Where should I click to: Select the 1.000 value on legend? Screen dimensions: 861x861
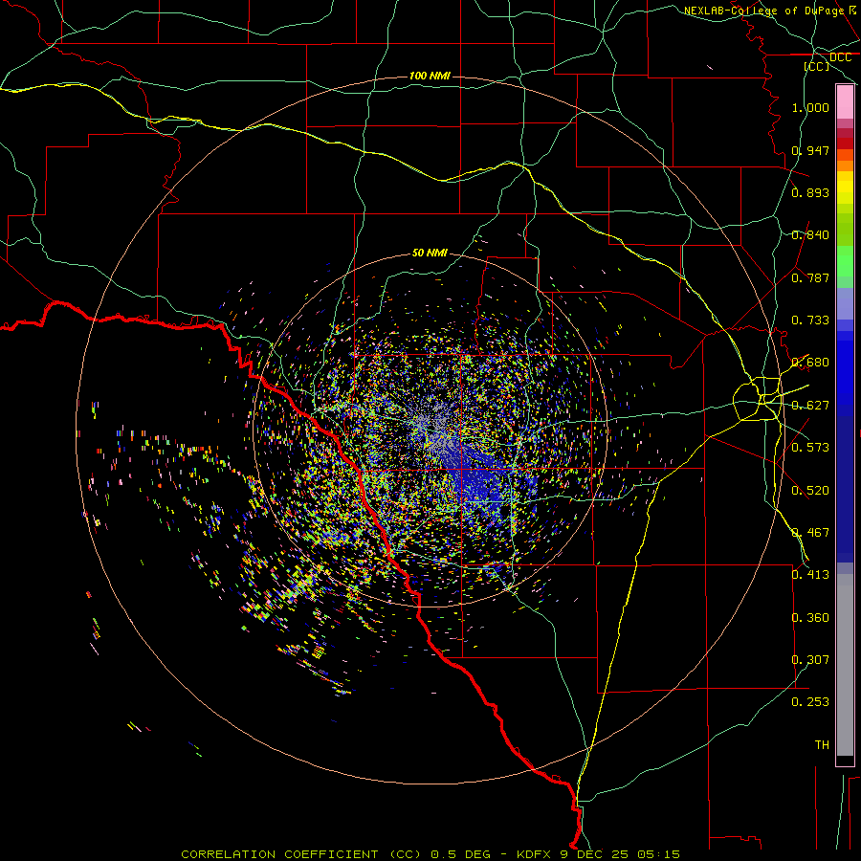tap(810, 107)
